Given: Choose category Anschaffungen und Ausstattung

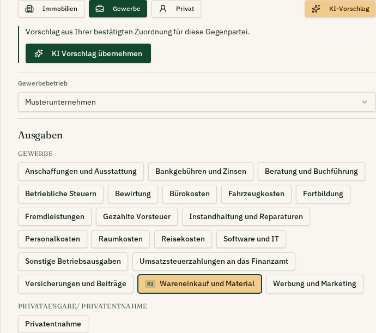Looking at the screenshot, I should (81, 172).
